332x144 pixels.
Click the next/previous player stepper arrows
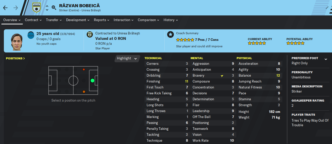tap(47, 8)
